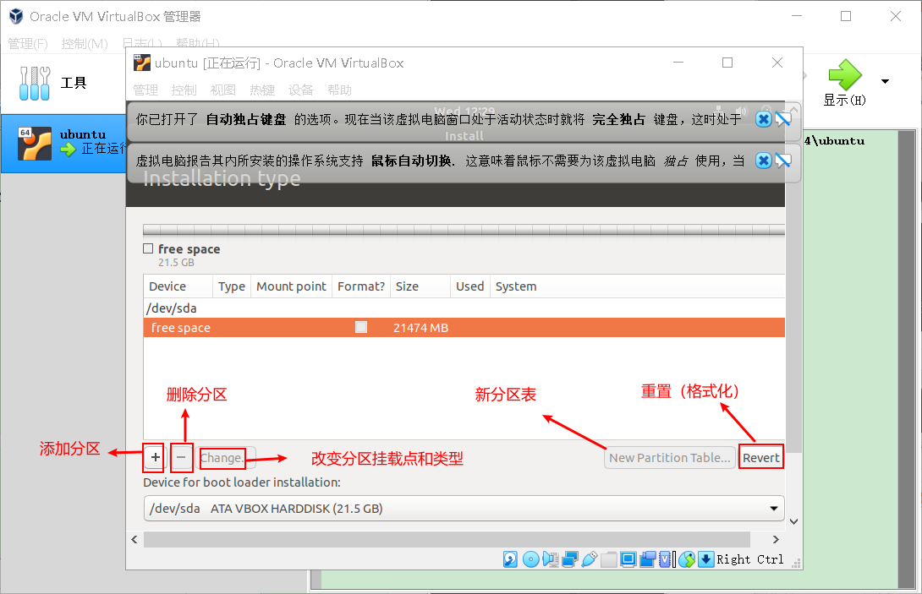
Task: Open 控制 menu in the ubuntu VM window
Action: coord(184,90)
